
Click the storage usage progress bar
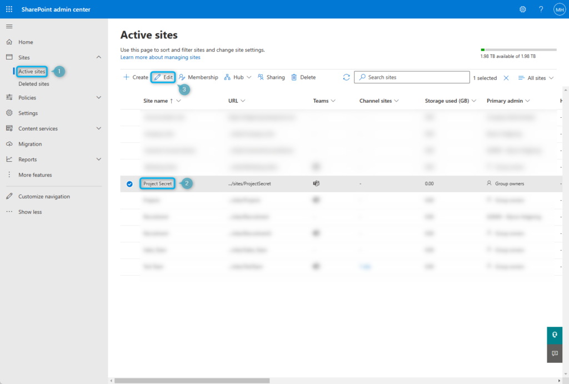518,48
